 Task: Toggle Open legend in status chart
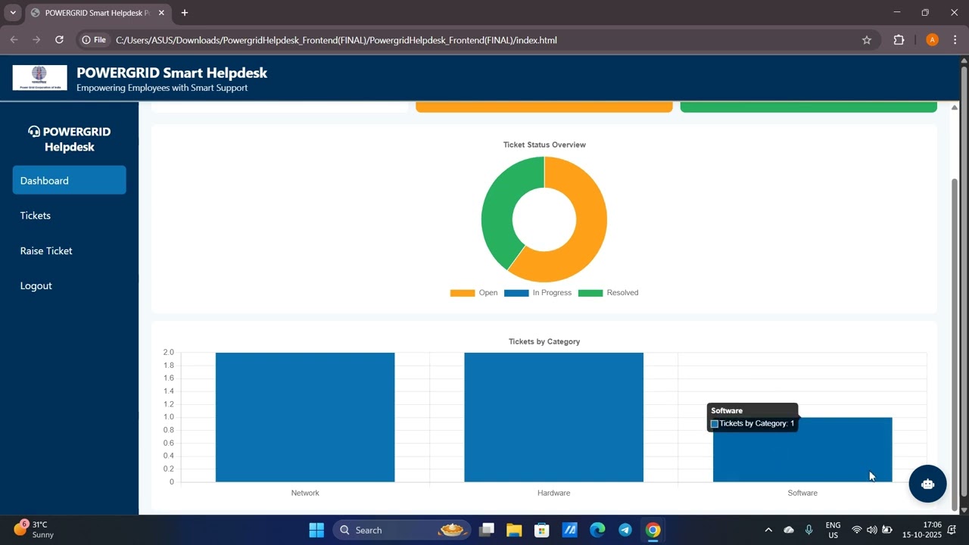(474, 293)
